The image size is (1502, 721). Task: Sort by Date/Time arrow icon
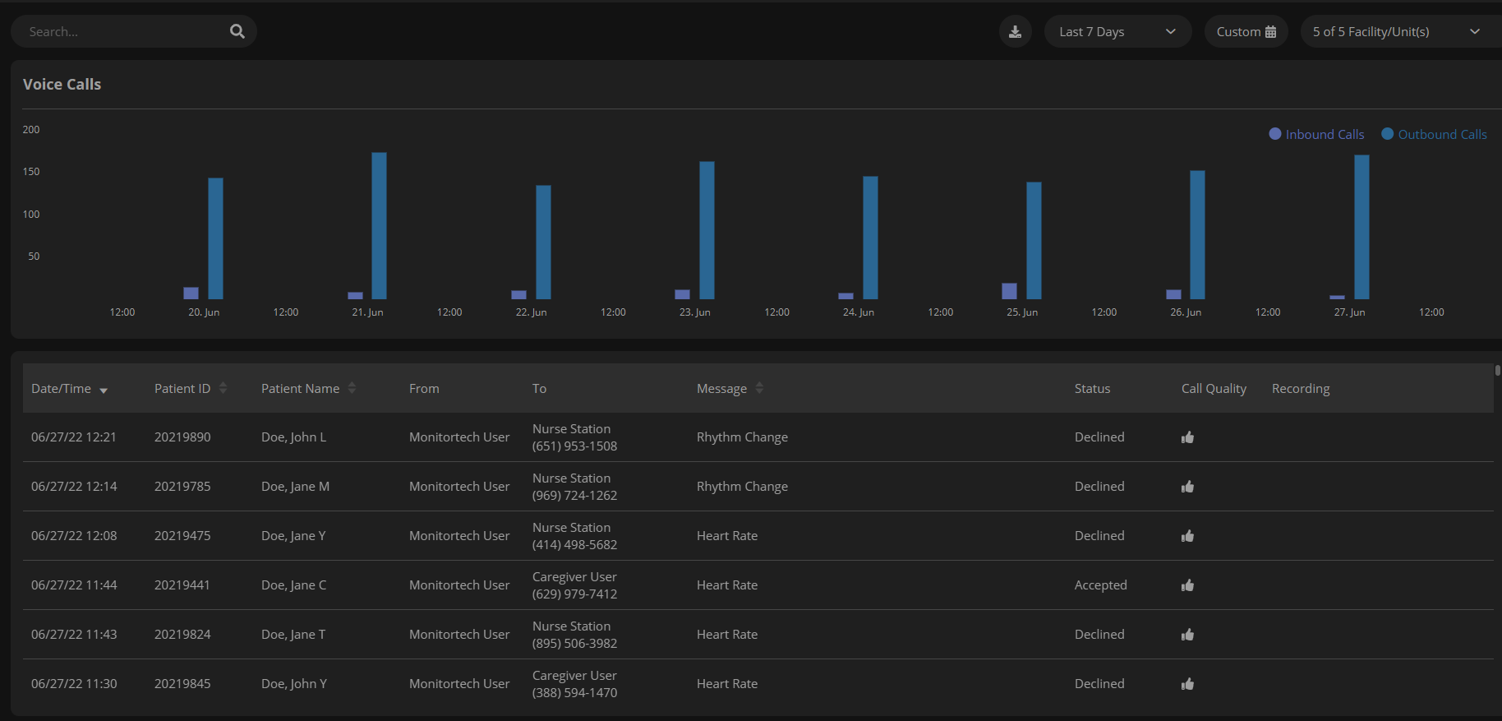104,391
